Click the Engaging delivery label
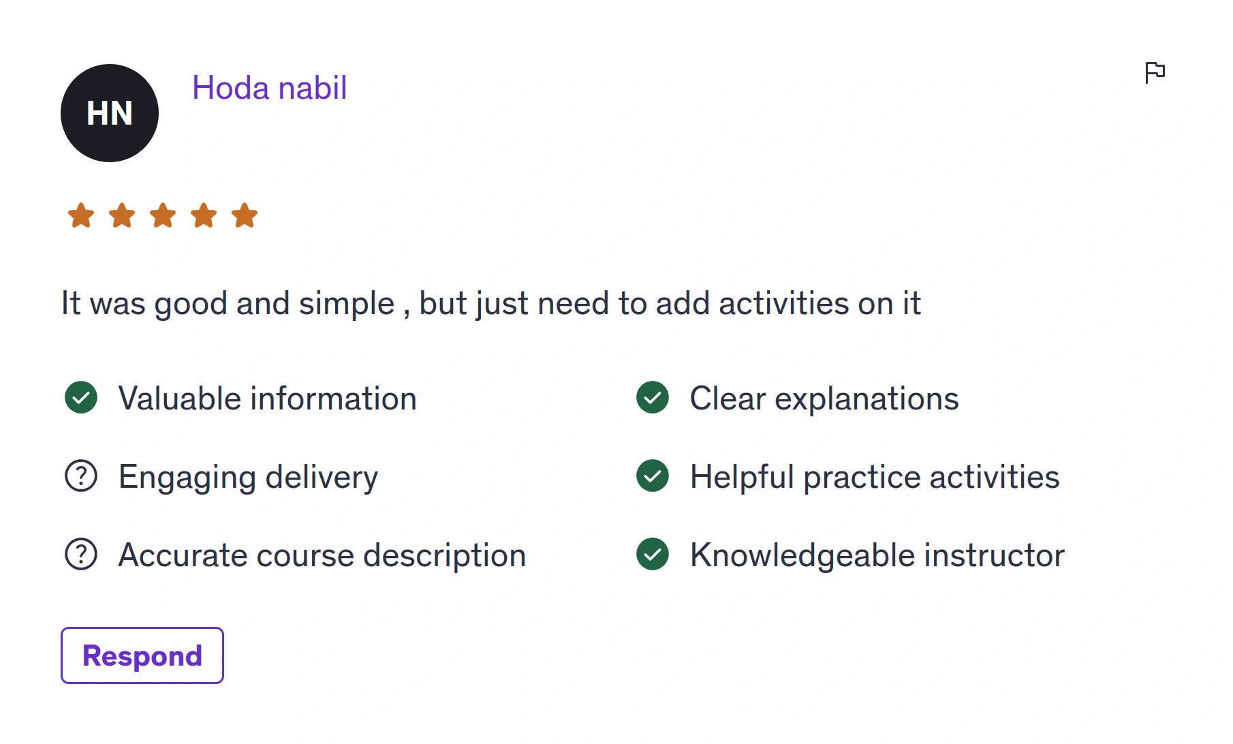The image size is (1233, 744). (x=249, y=477)
